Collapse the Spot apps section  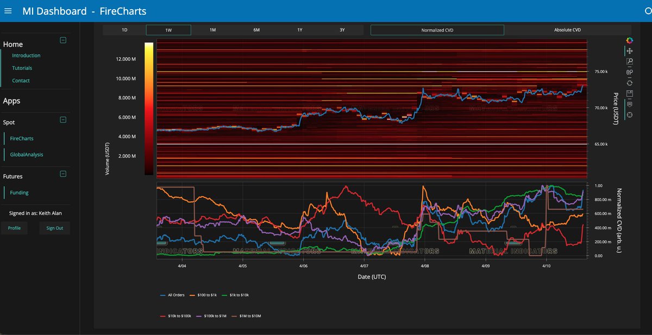63,120
